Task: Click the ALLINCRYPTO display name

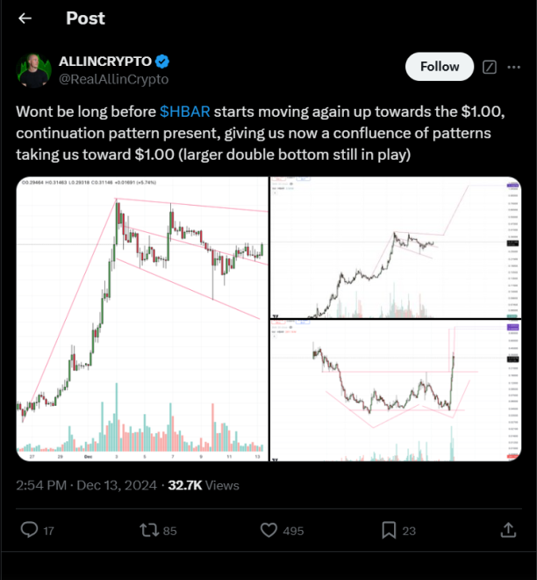Action: coord(104,62)
